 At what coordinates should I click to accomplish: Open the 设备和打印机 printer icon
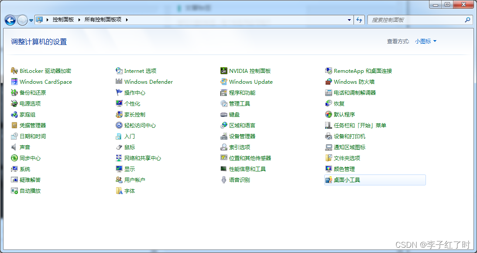click(328, 136)
